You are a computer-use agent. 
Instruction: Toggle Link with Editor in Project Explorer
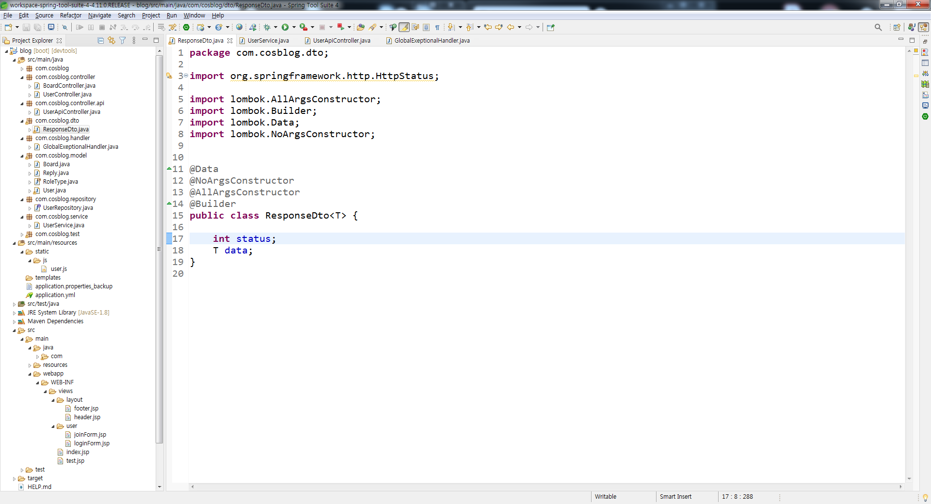112,40
